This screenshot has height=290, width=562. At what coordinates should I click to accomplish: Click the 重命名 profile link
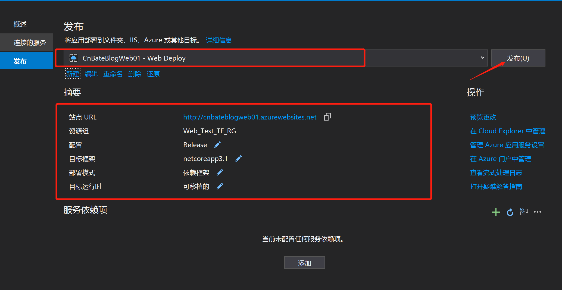[113, 74]
